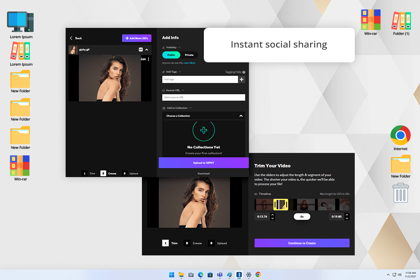Show hidden tray icons chevron
This screenshot has width=420, height=280.
pos(388,275)
